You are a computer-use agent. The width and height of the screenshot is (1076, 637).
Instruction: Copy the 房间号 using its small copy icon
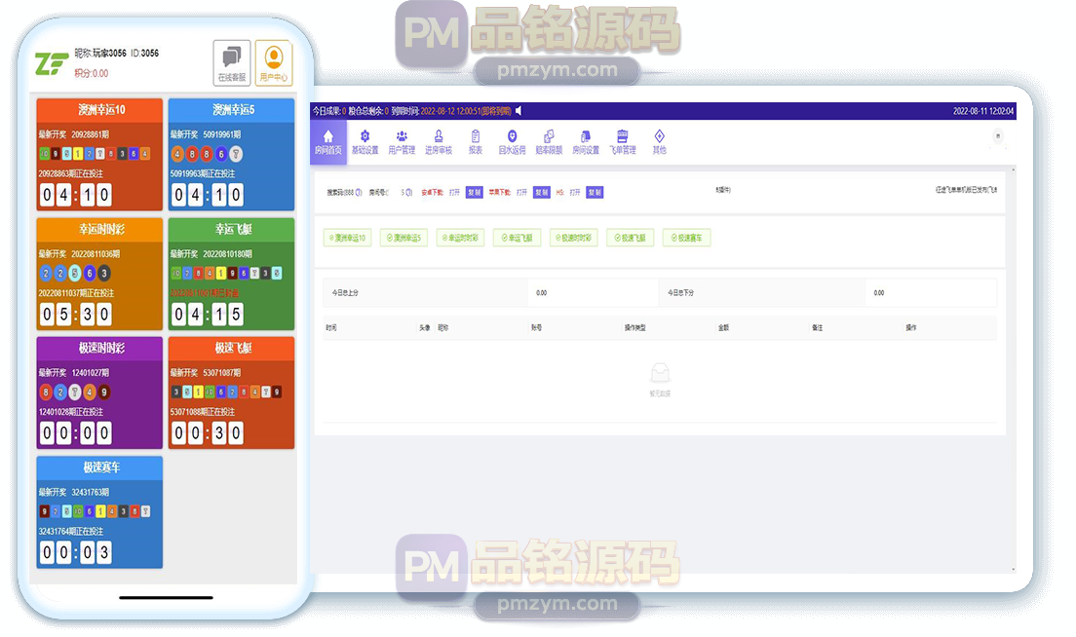click(x=409, y=193)
